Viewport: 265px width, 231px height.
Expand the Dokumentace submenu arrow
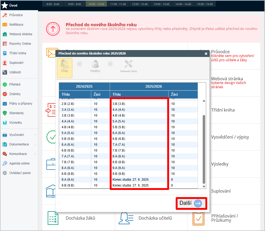35,144
